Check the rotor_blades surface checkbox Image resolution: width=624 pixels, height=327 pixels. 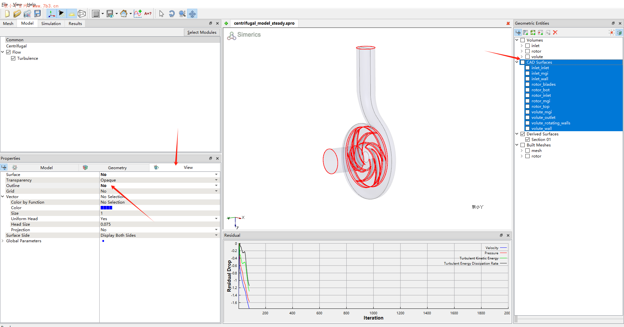pyautogui.click(x=527, y=84)
